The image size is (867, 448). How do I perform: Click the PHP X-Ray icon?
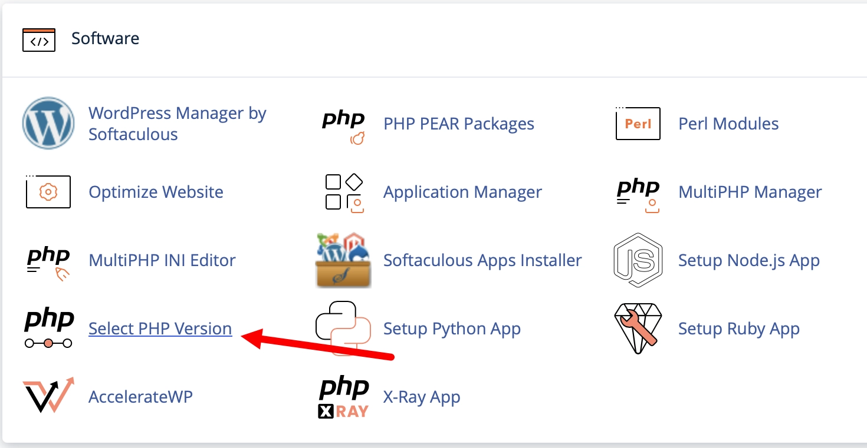343,397
